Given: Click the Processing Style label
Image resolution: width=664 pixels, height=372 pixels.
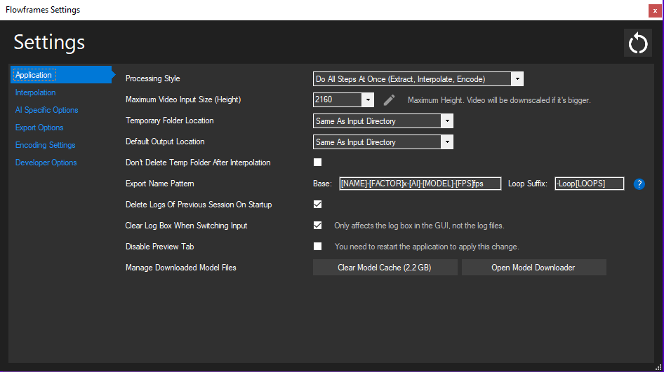Looking at the screenshot, I should click(153, 78).
